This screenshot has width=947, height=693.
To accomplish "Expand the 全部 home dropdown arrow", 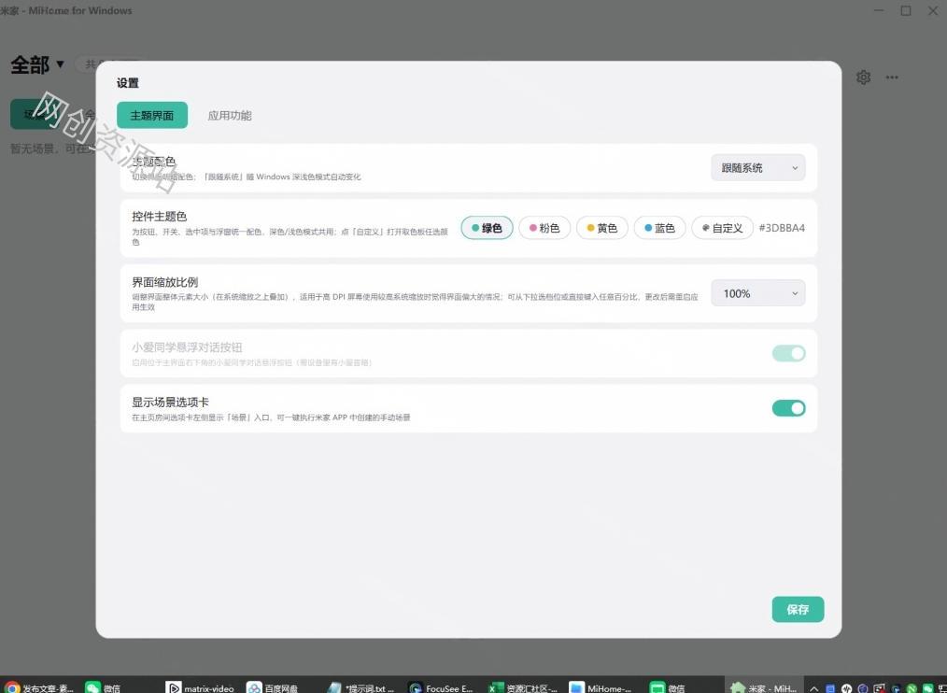I will [x=60, y=64].
